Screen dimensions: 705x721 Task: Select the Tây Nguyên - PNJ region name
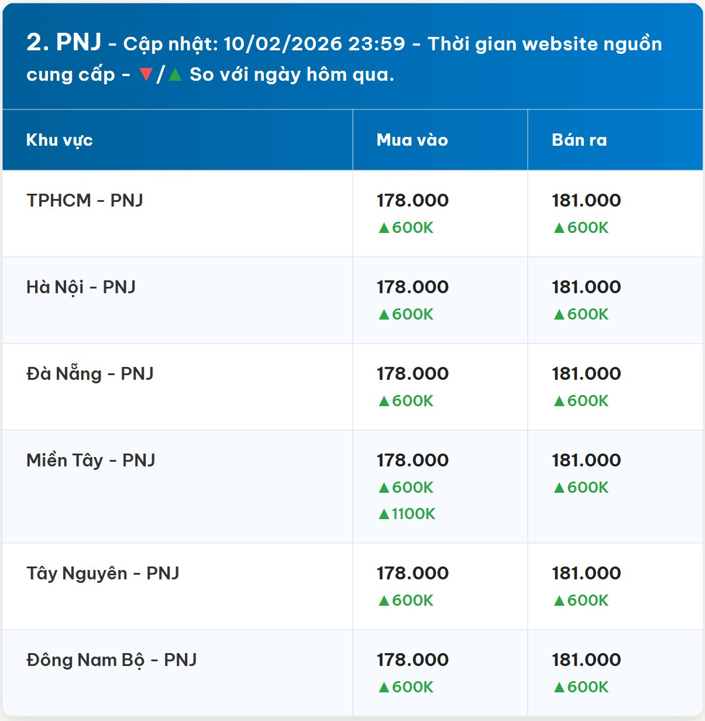[102, 573]
